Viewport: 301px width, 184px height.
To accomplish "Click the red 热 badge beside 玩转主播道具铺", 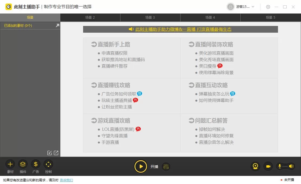I will point(136,100).
